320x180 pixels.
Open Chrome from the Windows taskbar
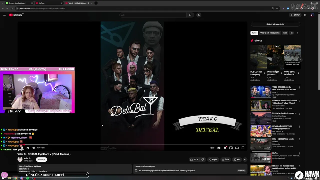tap(15, 178)
